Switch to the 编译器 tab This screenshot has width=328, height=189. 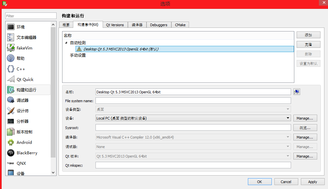coord(137,25)
